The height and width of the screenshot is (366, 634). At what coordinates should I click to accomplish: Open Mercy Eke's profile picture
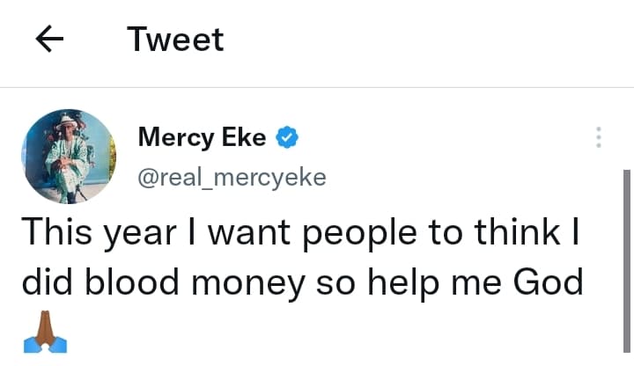[70, 156]
